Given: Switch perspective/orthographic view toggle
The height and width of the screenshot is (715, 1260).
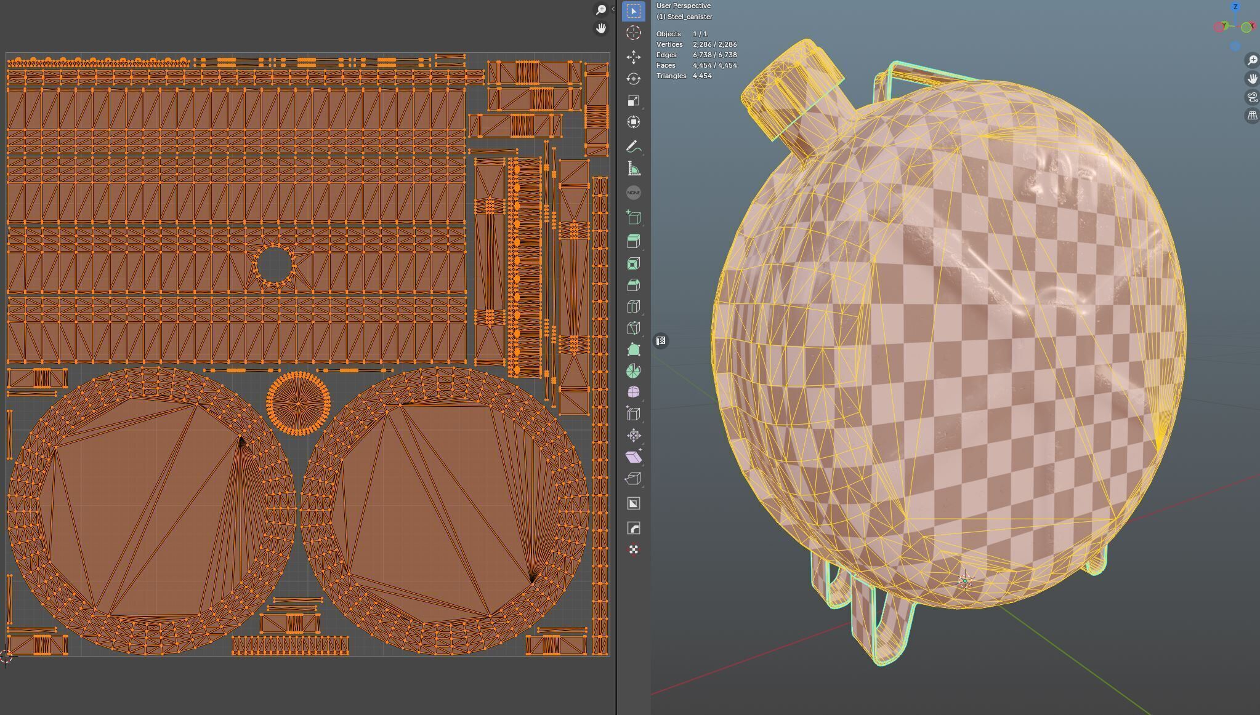Looking at the screenshot, I should click(x=1252, y=116).
